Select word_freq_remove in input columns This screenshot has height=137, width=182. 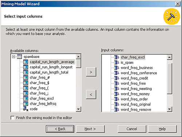click(x=136, y=109)
